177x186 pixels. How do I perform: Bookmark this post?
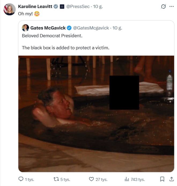[x=162, y=179]
